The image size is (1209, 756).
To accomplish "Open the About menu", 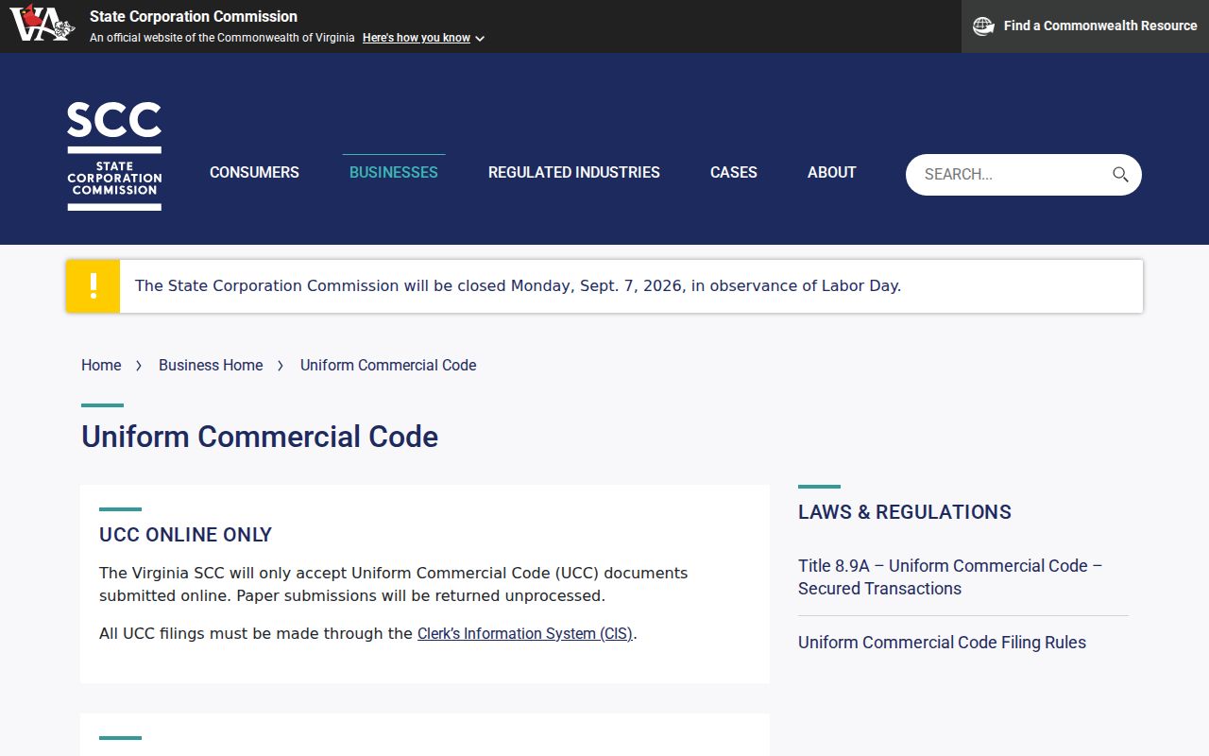I will click(x=832, y=172).
